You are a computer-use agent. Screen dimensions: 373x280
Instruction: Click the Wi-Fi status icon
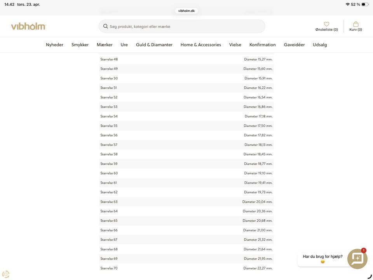tap(347, 4)
